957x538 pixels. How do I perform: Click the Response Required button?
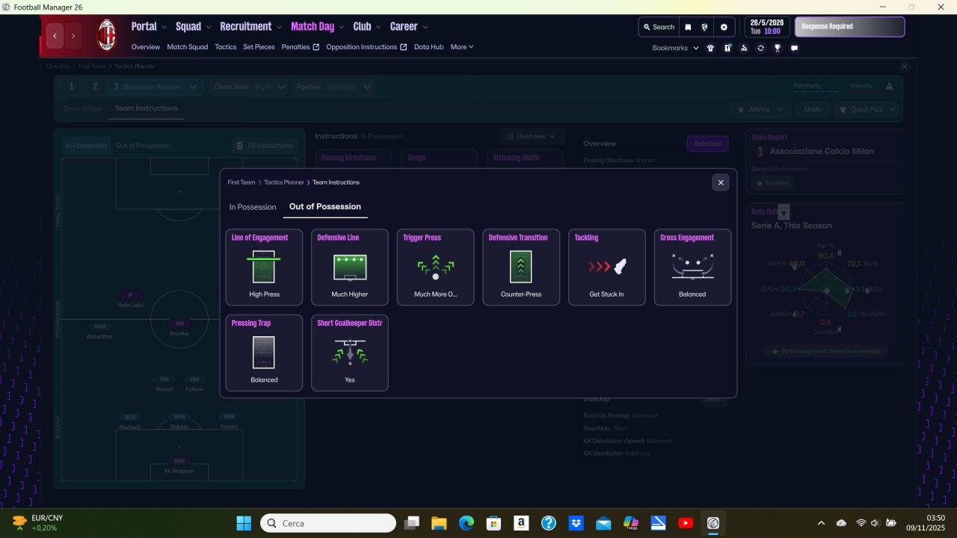(x=849, y=27)
